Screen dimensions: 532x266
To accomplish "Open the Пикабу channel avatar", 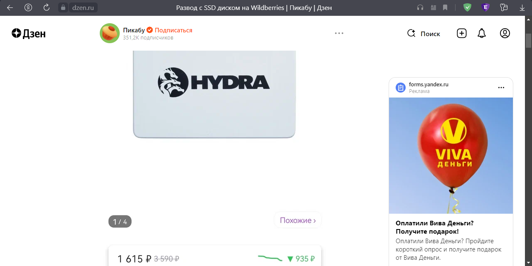I will coord(110,33).
